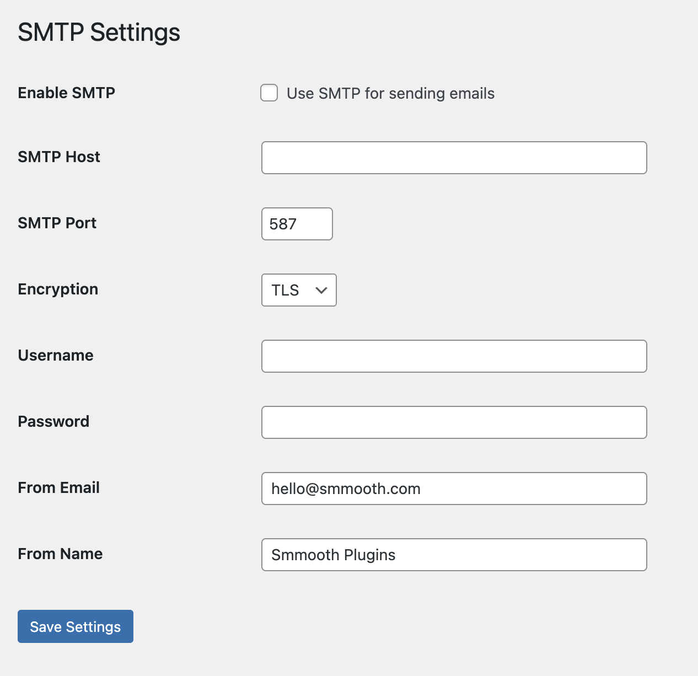The width and height of the screenshot is (698, 676).
Task: Click the 'SMTP Settings' page heading
Action: coord(99,33)
